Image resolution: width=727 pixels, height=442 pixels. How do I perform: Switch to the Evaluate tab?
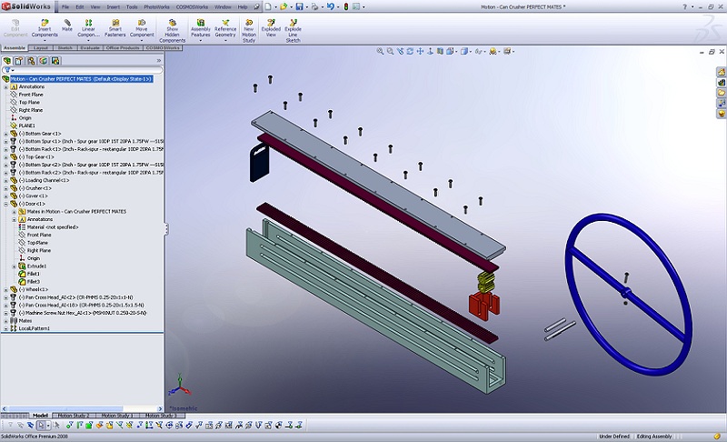90,47
